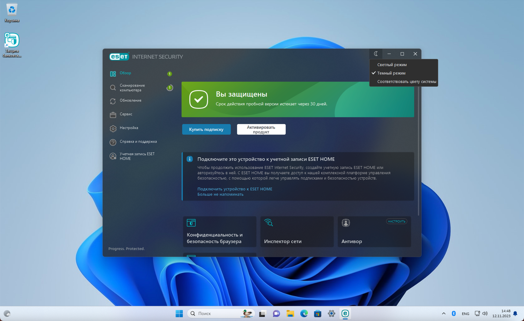Screen dimensions: 524x321
Task: Open the Конфиденциальность и безопасность браузера card
Action: [x=220, y=232]
